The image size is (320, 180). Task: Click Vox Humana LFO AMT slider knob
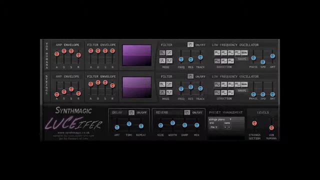tap(272, 56)
